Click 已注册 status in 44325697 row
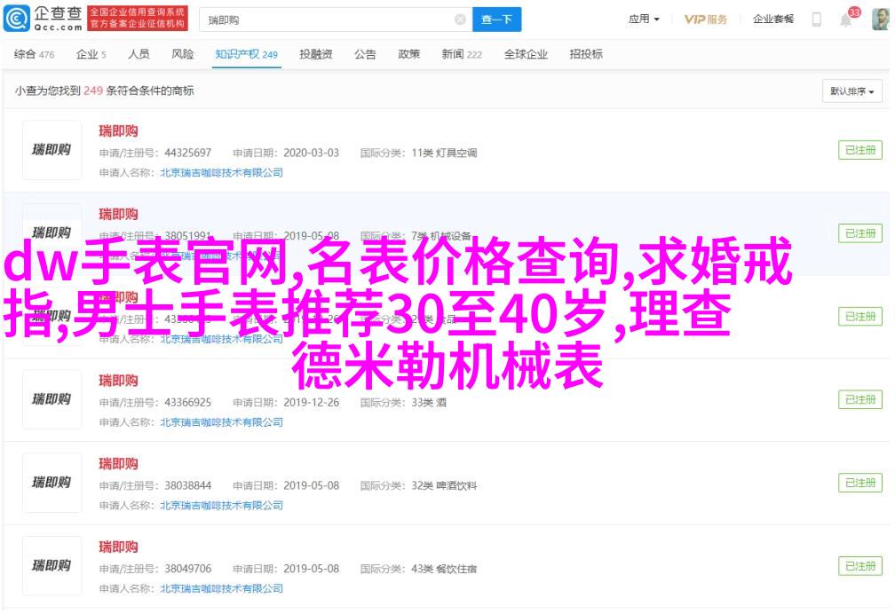 (860, 150)
